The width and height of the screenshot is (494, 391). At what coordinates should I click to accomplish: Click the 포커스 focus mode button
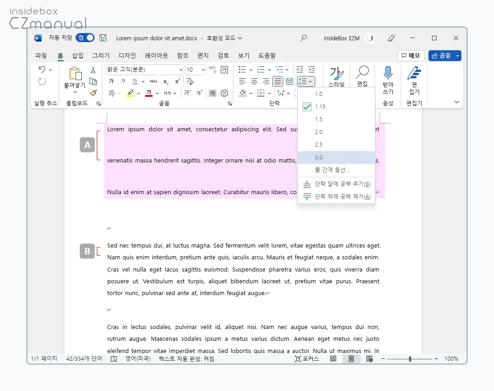click(307, 359)
